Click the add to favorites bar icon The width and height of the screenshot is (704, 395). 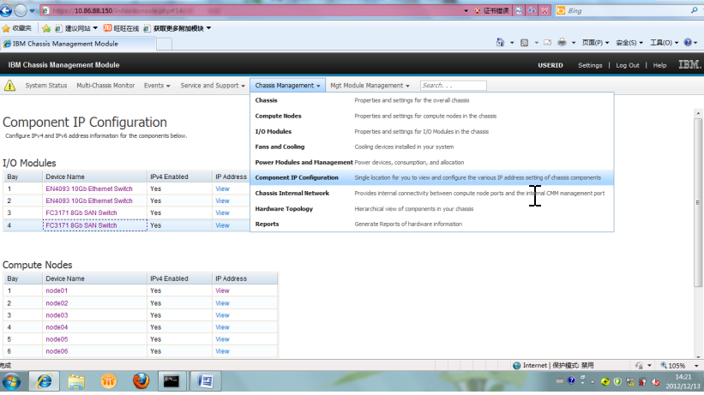[46, 28]
